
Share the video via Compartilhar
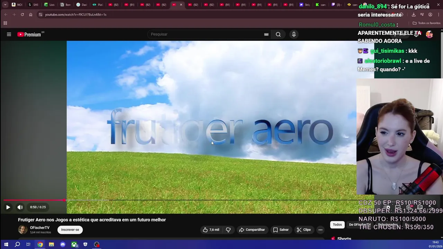[252, 230]
